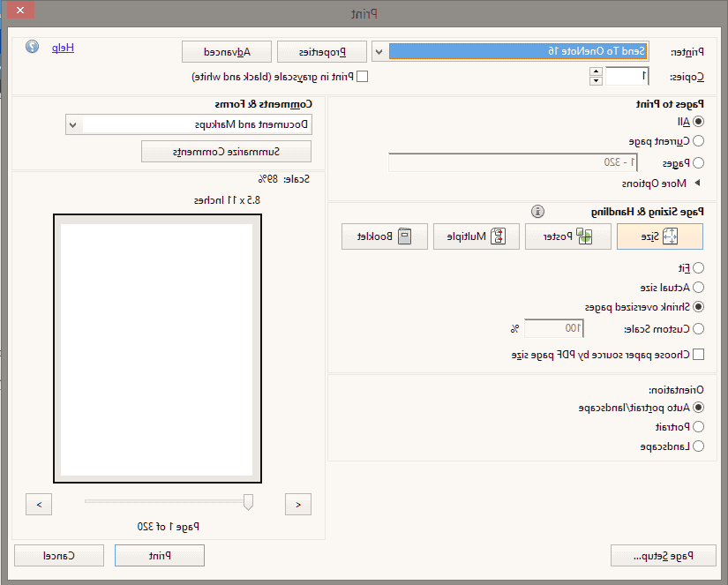Viewport: 728px width, 585px height.
Task: Click the preview arrow button nearest the Orientation panel
Action: (298, 504)
